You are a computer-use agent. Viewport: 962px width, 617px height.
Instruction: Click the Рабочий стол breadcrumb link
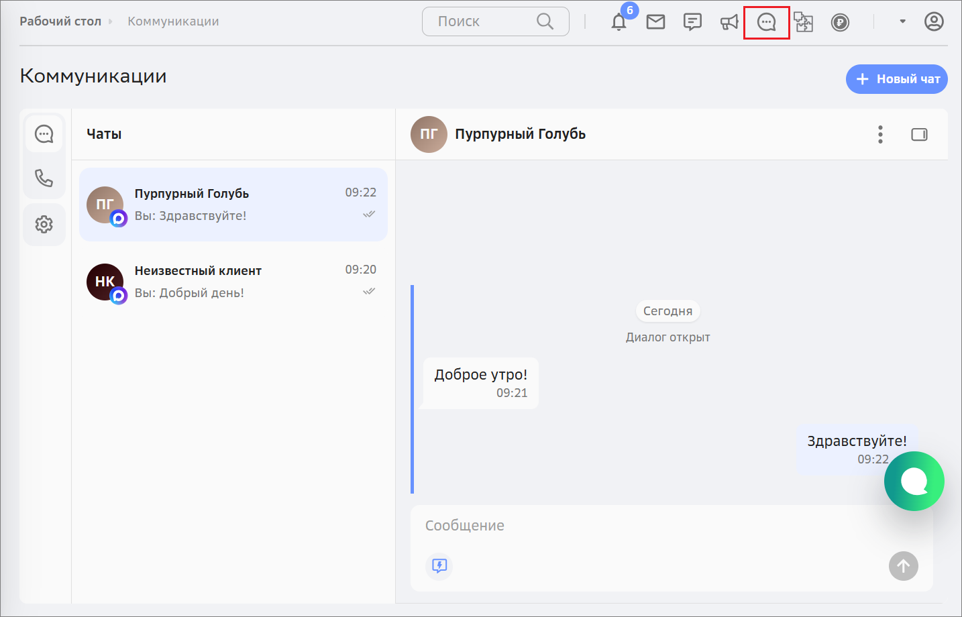(x=60, y=21)
